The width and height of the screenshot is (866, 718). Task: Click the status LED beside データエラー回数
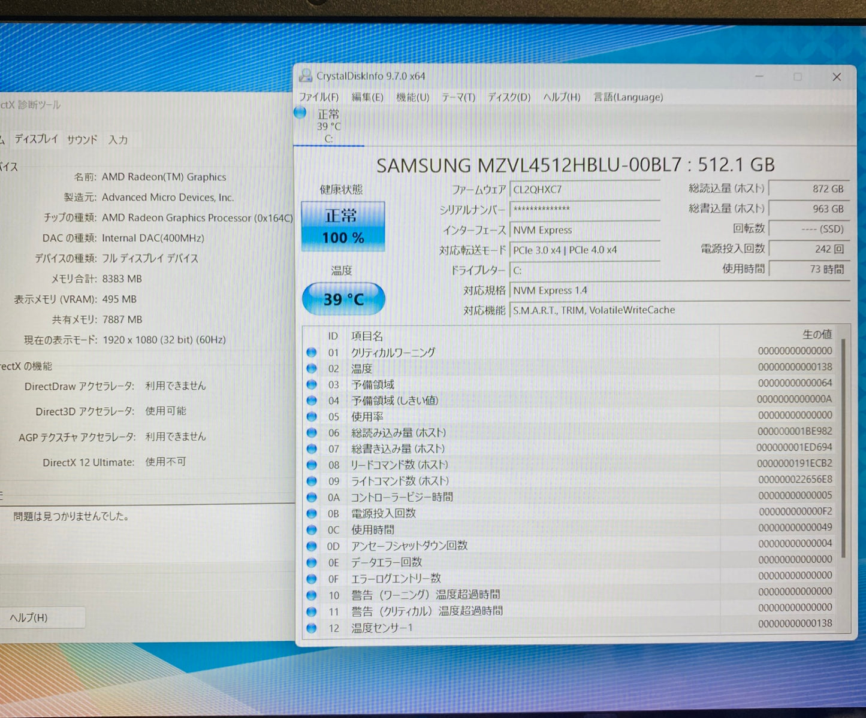(312, 562)
